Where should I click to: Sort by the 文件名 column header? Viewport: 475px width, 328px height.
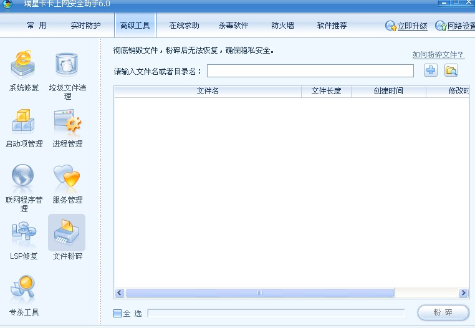(x=208, y=91)
